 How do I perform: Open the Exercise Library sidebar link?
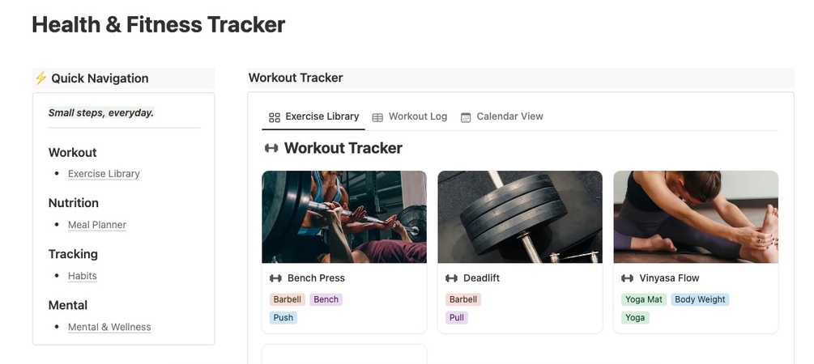point(104,174)
